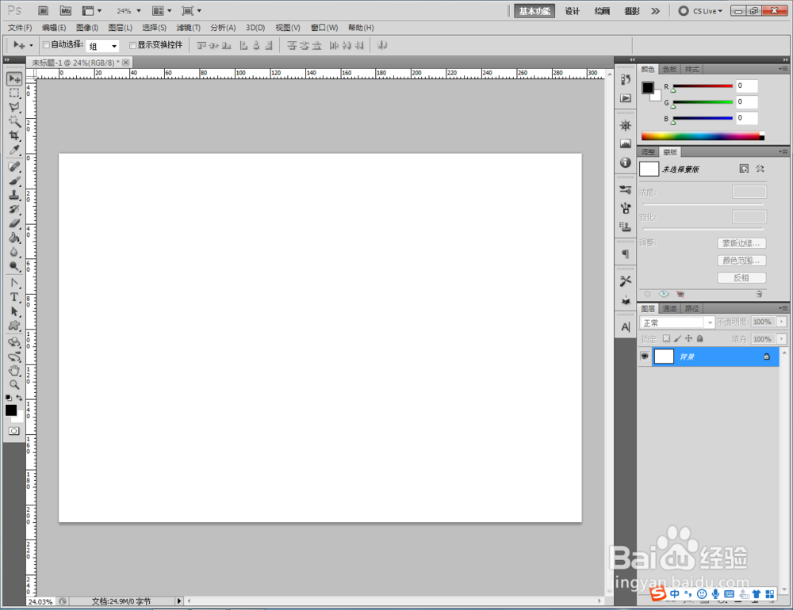Click the foreground color swatch in toolbox
The height and width of the screenshot is (610, 793).
click(x=10, y=410)
